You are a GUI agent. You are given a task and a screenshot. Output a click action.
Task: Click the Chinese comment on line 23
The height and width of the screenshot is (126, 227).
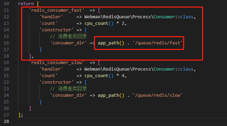tap(68, 88)
